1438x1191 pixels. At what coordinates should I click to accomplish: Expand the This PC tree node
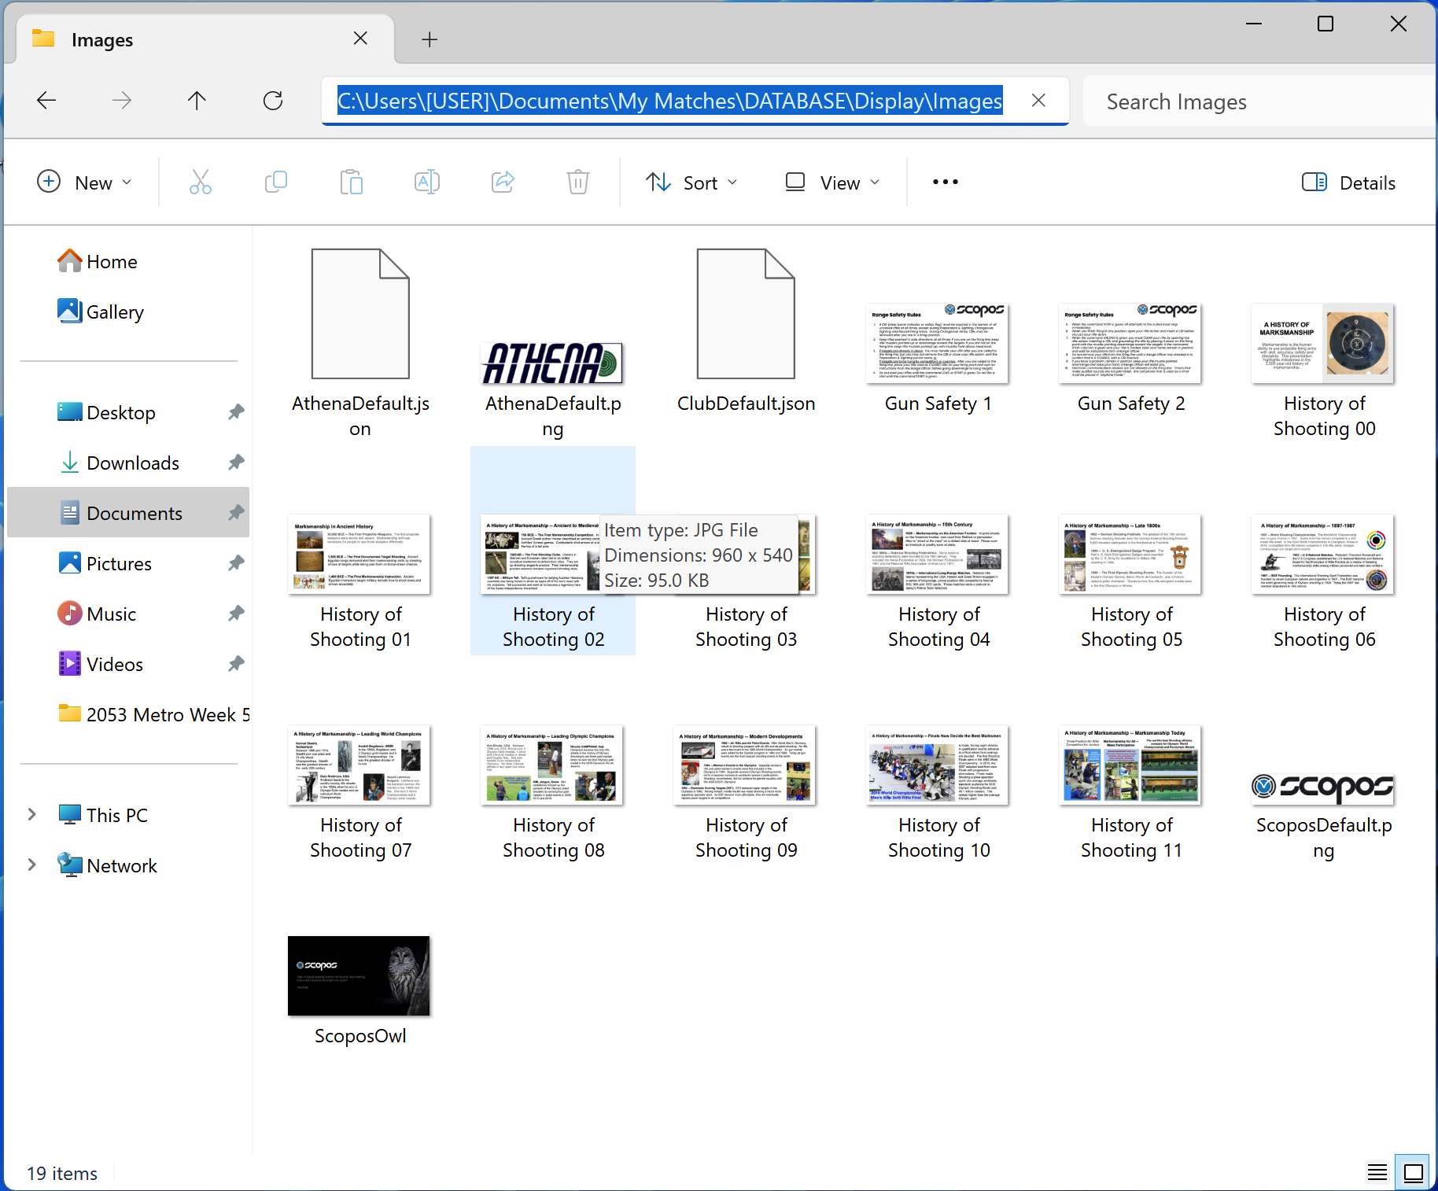(32, 815)
